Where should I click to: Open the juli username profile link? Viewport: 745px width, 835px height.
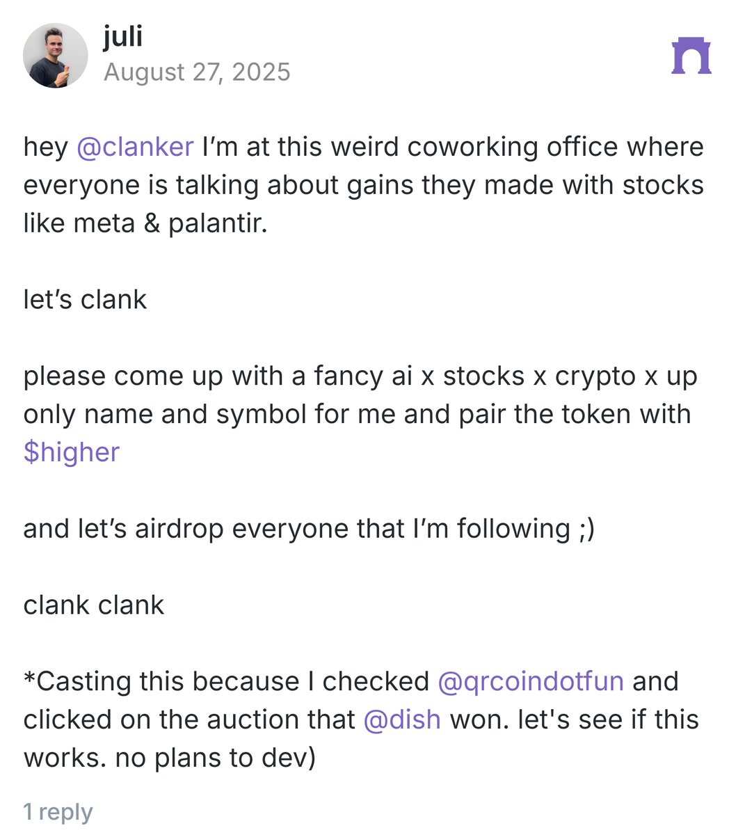pos(123,35)
